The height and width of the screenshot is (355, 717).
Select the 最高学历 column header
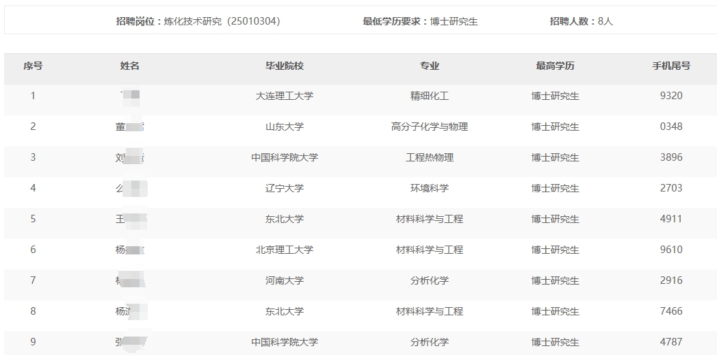555,66
